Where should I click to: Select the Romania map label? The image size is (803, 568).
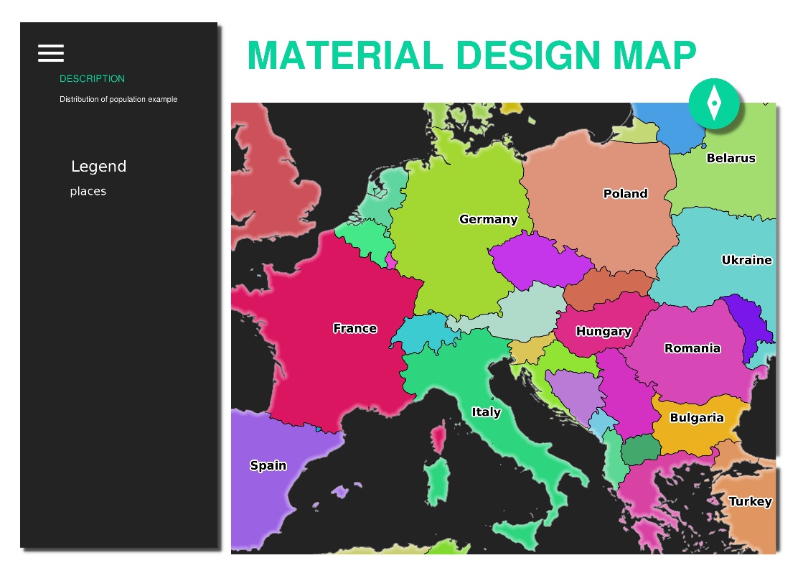[692, 348]
